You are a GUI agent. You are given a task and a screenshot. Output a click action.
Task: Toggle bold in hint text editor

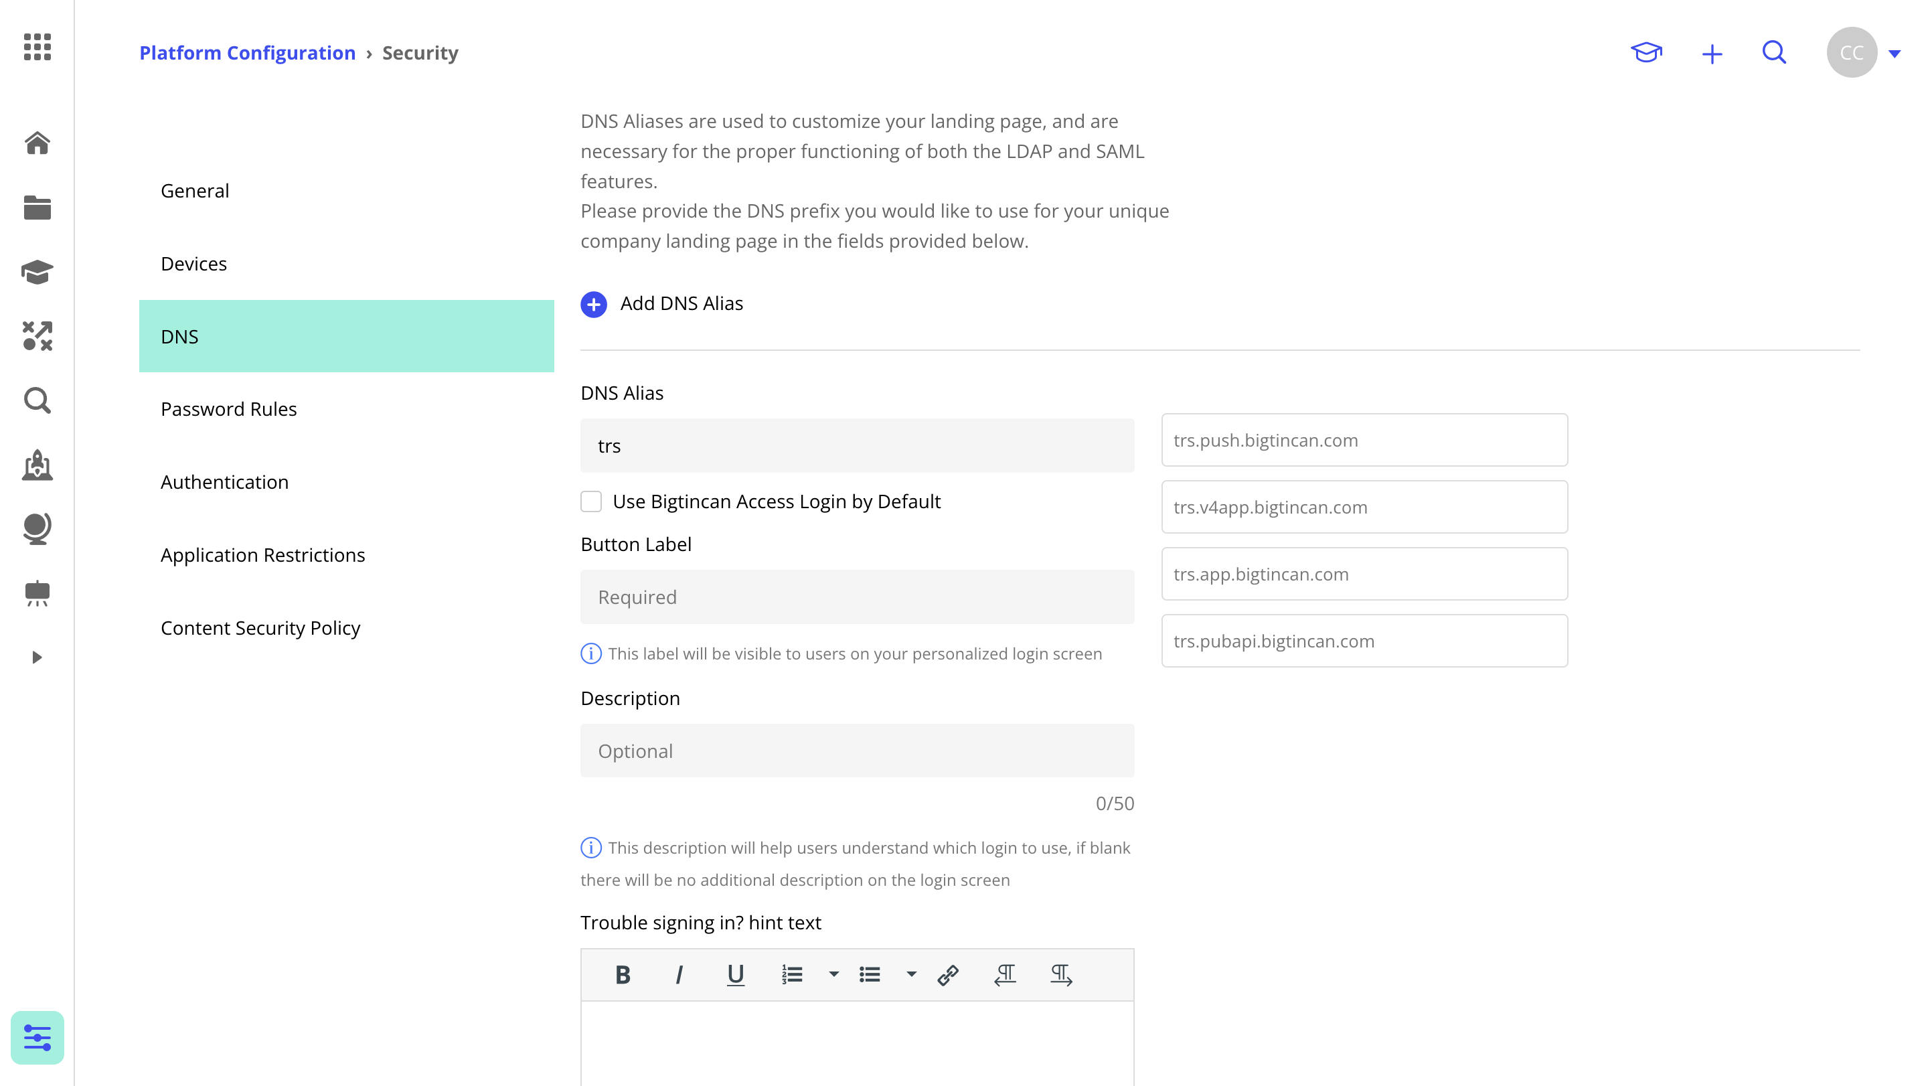[623, 974]
